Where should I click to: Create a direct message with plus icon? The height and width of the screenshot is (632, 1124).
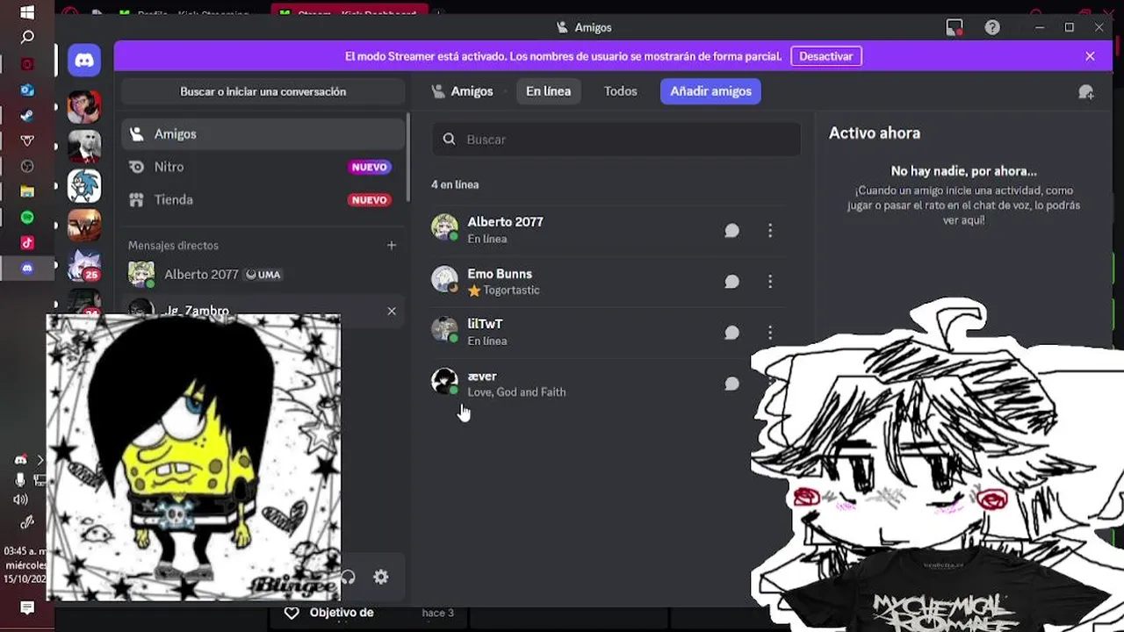click(392, 245)
